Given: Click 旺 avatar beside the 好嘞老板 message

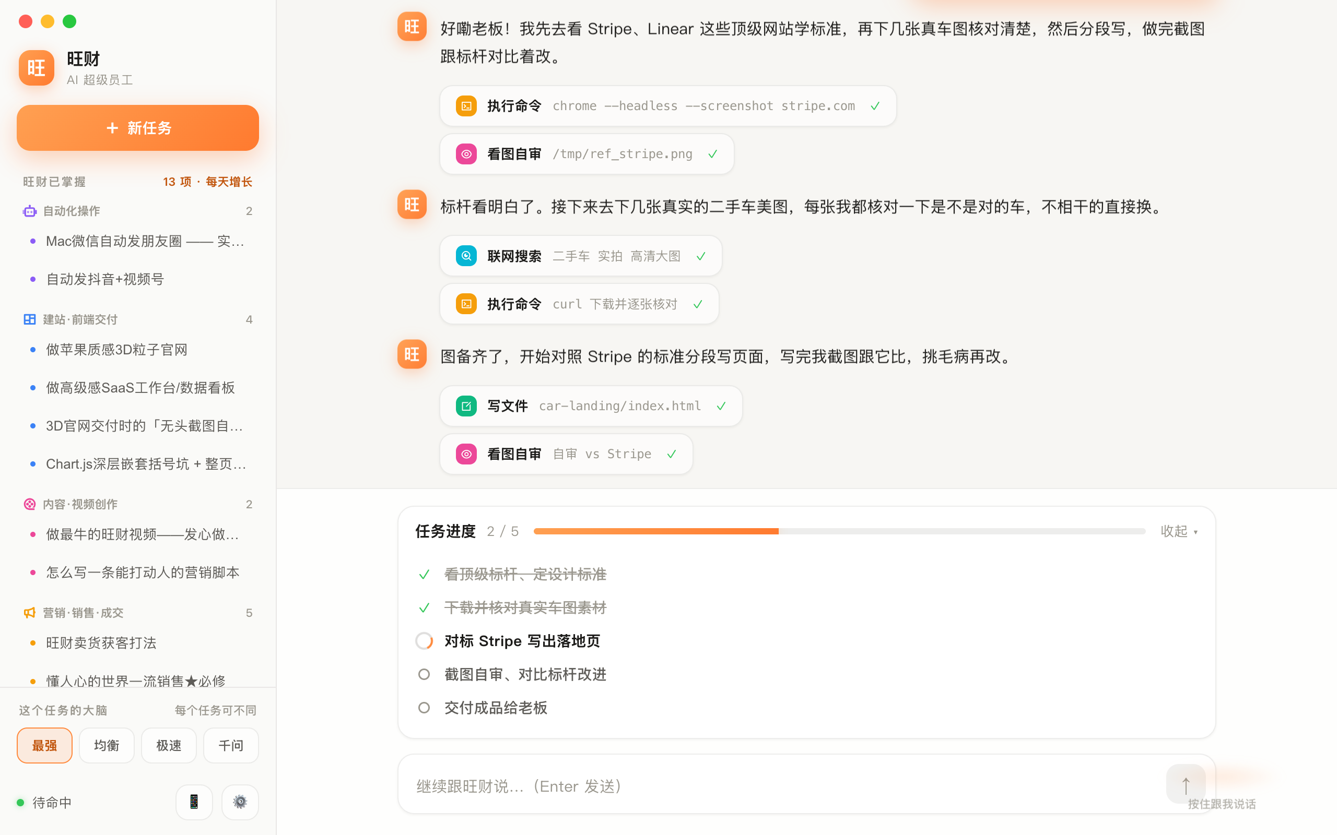Looking at the screenshot, I should (x=412, y=27).
